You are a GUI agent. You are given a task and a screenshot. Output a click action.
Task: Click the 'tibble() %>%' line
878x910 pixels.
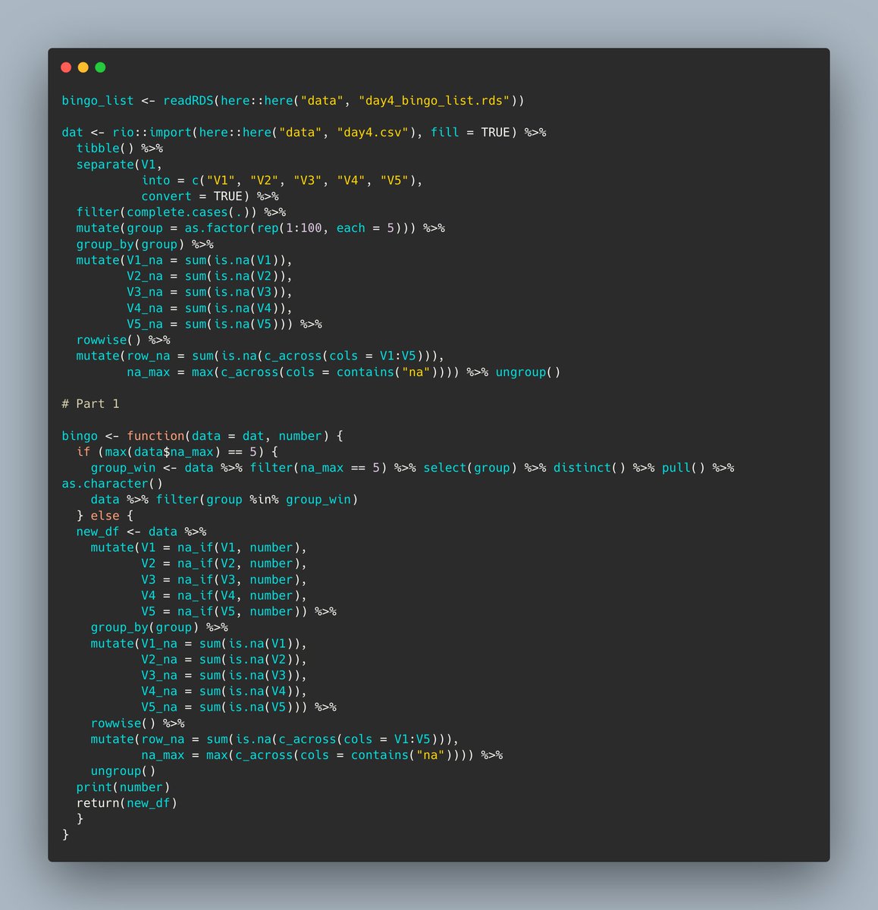[x=120, y=148]
